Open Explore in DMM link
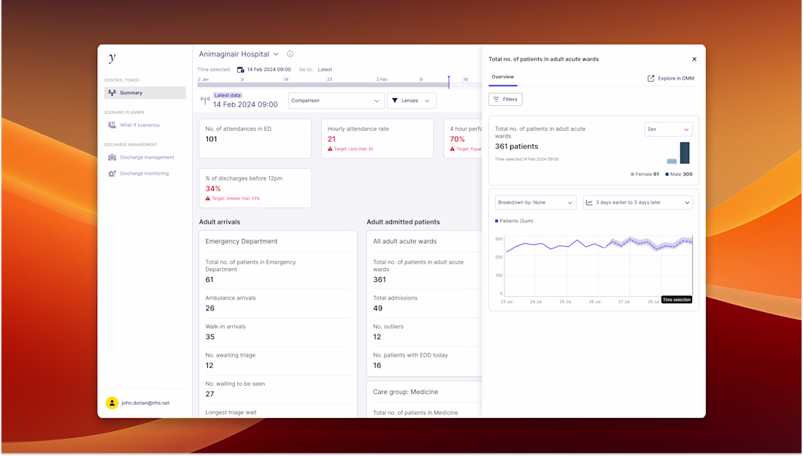The height and width of the screenshot is (456, 803). tap(671, 78)
